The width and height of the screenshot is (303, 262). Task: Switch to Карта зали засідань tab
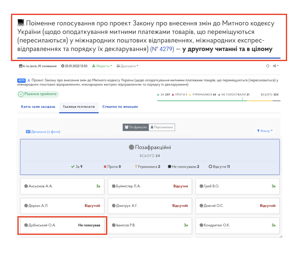pos(38,107)
